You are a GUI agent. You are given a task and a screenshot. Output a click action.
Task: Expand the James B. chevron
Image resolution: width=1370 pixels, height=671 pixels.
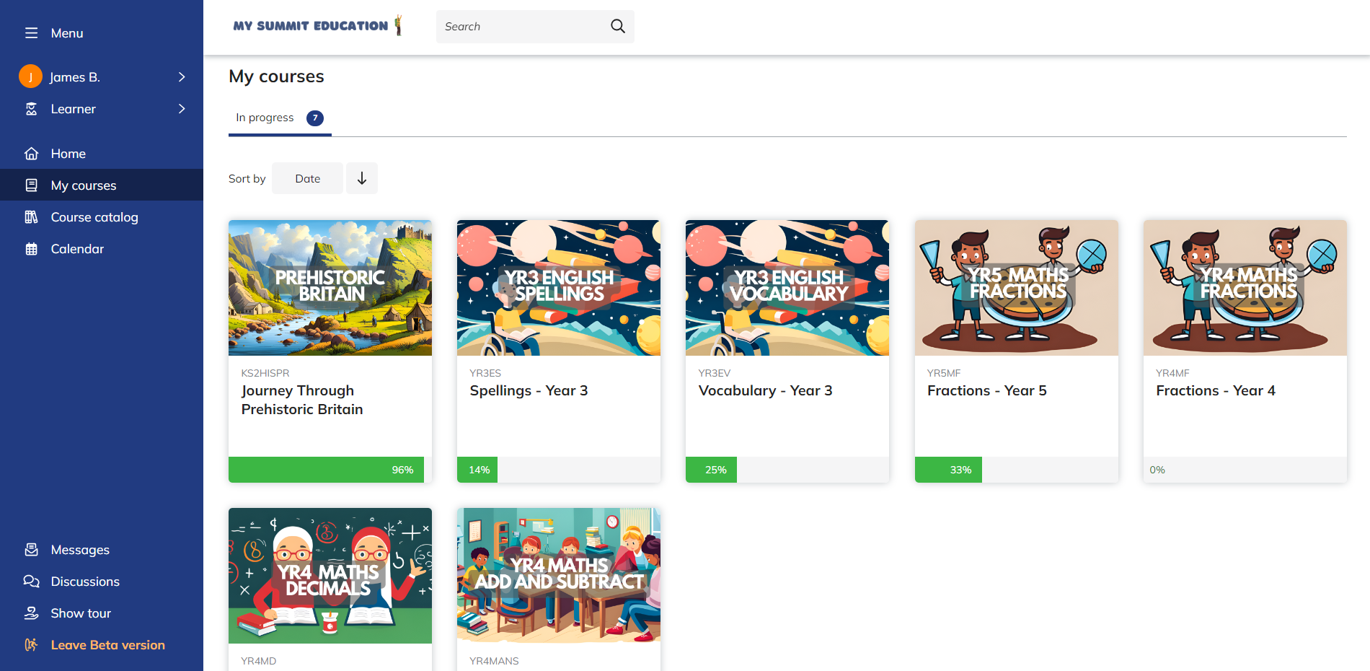182,76
